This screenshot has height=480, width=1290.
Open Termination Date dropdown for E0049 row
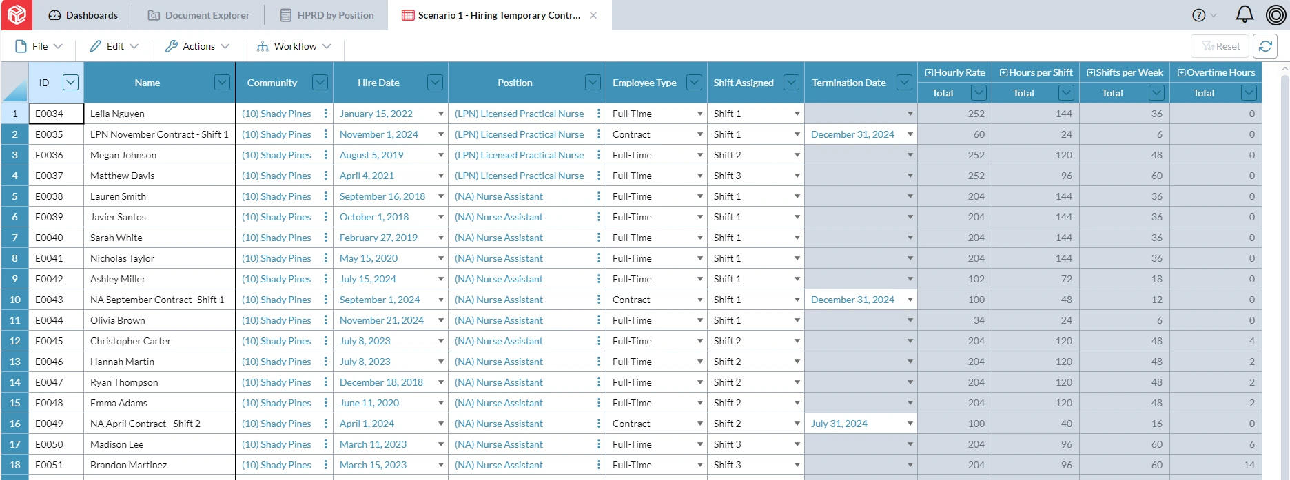pyautogui.click(x=910, y=424)
